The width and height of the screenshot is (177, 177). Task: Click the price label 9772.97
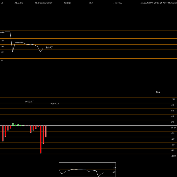coord(29,102)
